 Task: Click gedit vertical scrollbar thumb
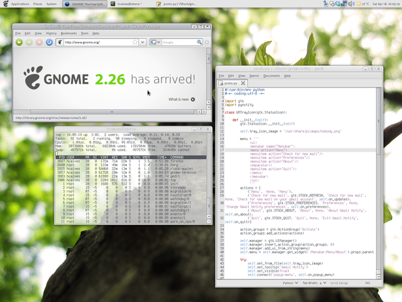click(x=378, y=121)
